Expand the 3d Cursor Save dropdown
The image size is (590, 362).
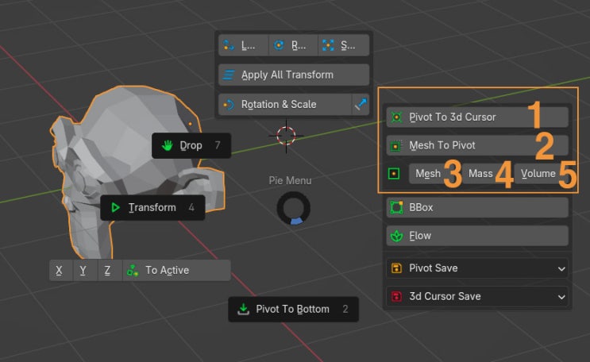(x=476, y=296)
